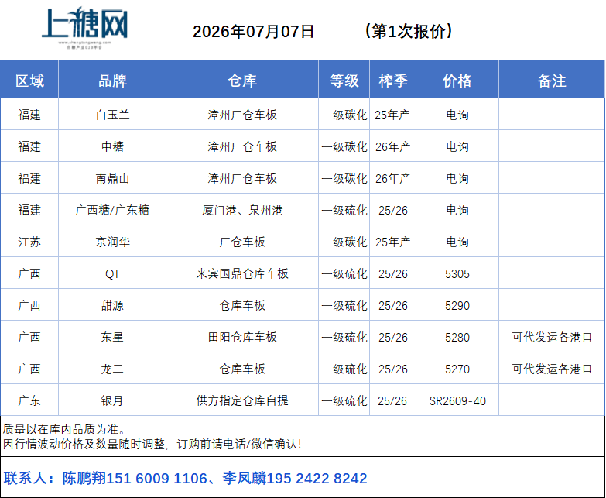Screen dimensions: 606x498
Task: Click the note about 订购前请电话/微信确认
Action: [152, 444]
